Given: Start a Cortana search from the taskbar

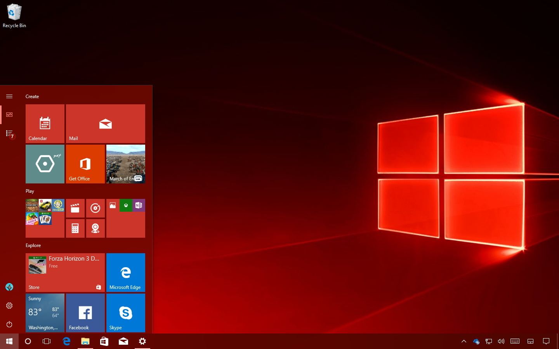Looking at the screenshot, I should click(x=28, y=341).
